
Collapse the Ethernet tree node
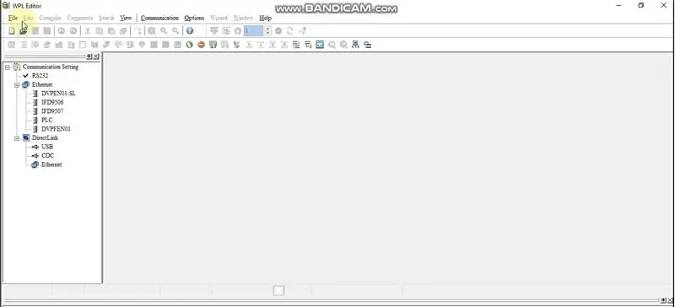click(x=17, y=85)
